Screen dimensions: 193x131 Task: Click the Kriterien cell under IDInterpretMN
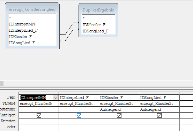[x=39, y=121]
